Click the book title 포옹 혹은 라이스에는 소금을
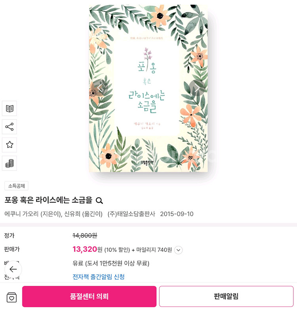The image size is (297, 312). pyautogui.click(x=48, y=200)
